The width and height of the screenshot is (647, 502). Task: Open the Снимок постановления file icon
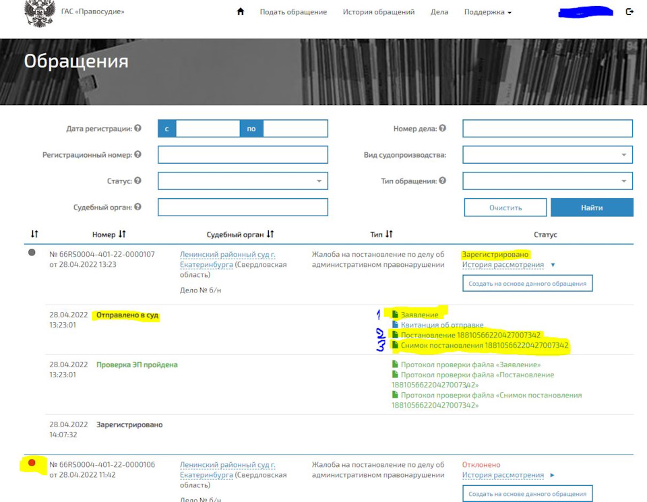pos(395,345)
